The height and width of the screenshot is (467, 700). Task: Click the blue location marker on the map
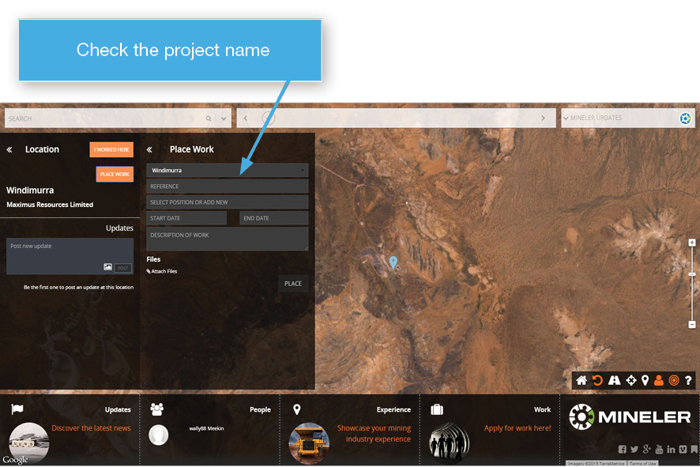point(393,262)
